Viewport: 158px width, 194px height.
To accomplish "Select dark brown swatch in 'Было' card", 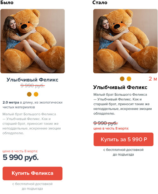I will coord(29,94).
